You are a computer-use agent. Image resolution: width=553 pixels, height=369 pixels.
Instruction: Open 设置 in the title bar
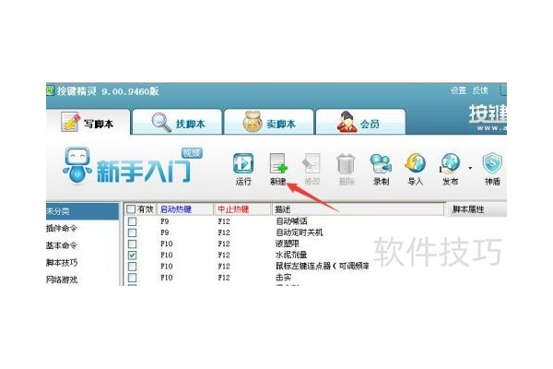click(x=458, y=90)
